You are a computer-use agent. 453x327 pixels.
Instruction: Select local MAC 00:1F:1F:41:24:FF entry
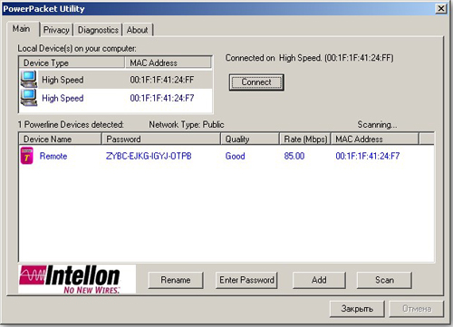(x=162, y=80)
